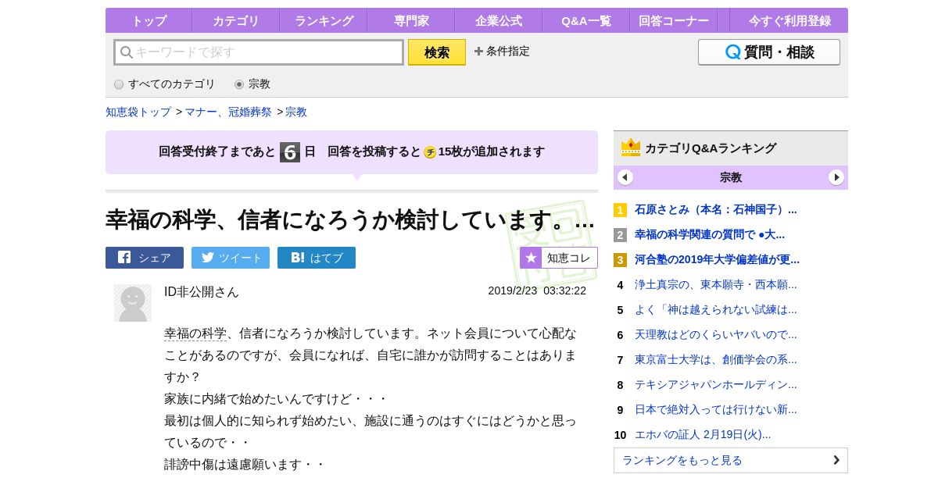
Task: Click the ID非公開さん user avatar
Action: coord(133,303)
